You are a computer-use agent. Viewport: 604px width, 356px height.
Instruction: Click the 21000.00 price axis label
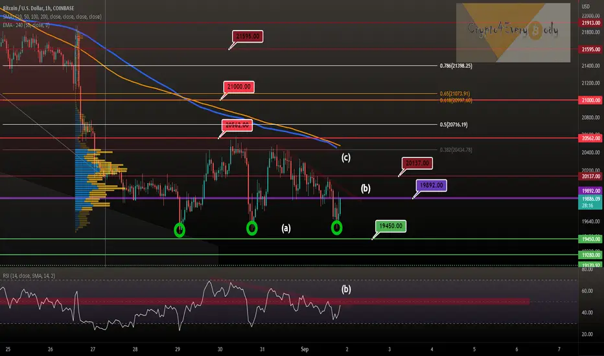point(590,100)
